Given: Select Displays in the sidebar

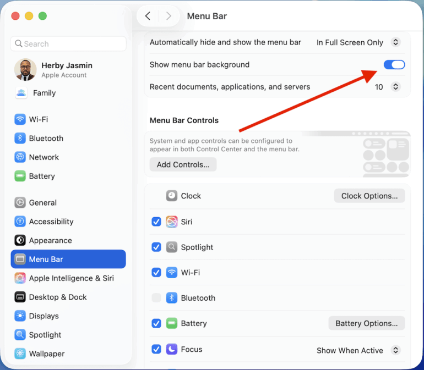Looking at the screenshot, I should (x=68, y=316).
